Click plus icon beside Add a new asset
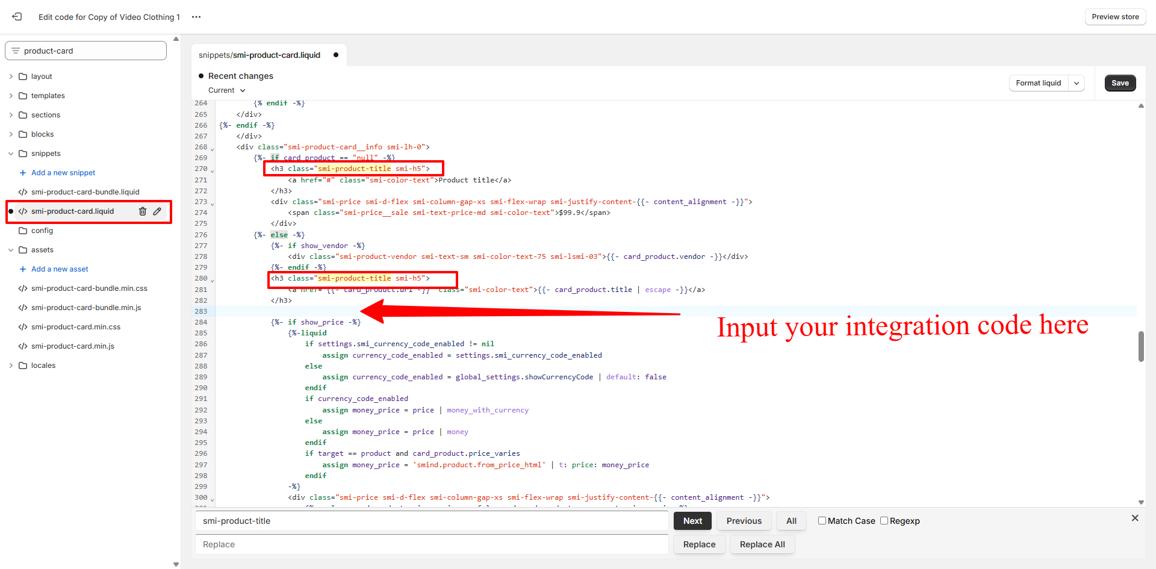The height and width of the screenshot is (569, 1156). (x=23, y=269)
